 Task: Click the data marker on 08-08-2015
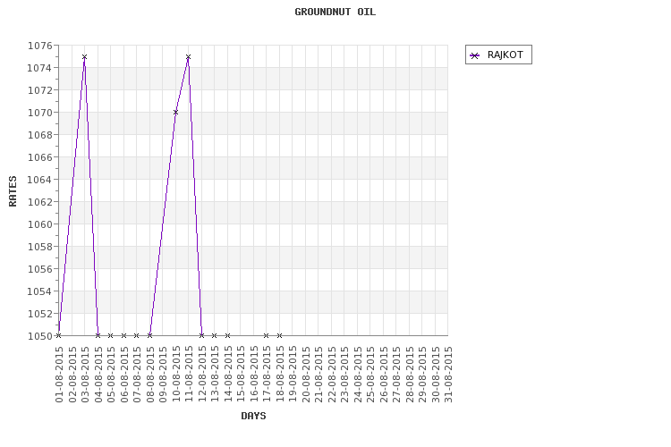pos(149,335)
